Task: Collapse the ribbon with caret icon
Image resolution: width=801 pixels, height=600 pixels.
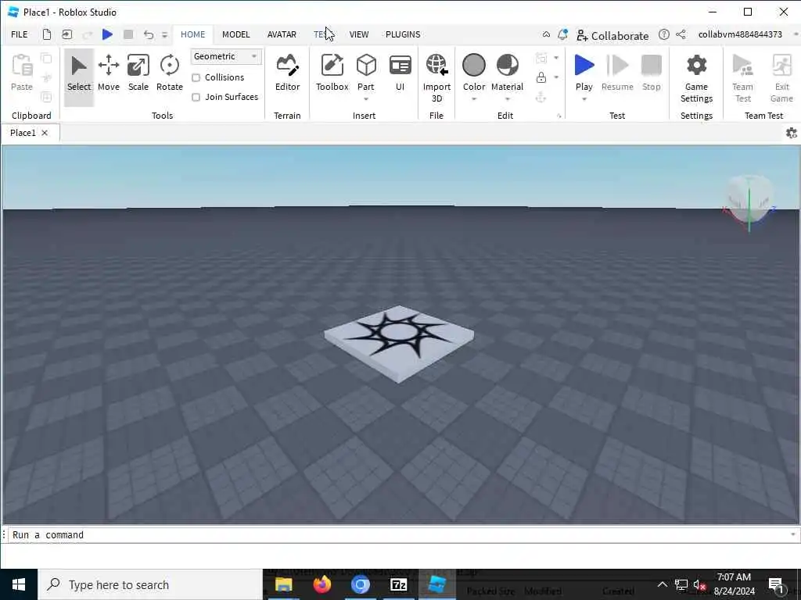Action: [546, 34]
